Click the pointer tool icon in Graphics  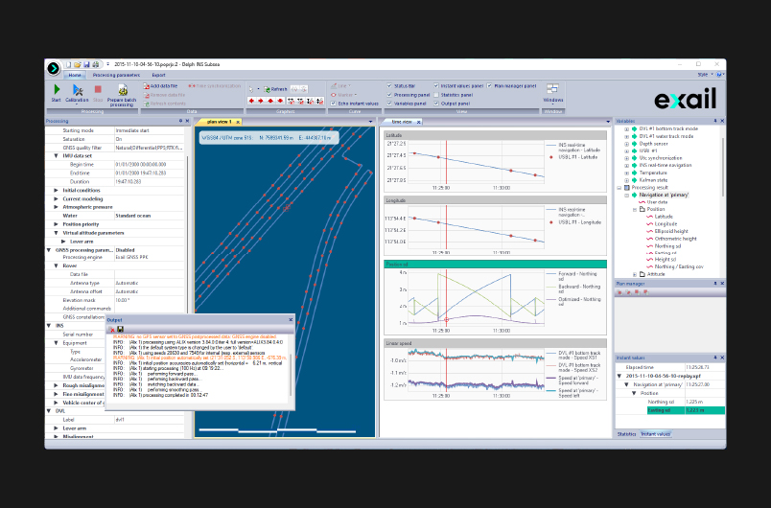pyautogui.click(x=252, y=89)
